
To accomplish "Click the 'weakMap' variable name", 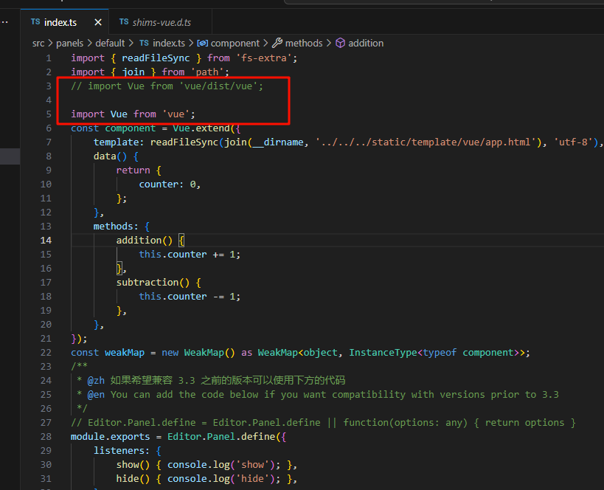I will pyautogui.click(x=125, y=353).
